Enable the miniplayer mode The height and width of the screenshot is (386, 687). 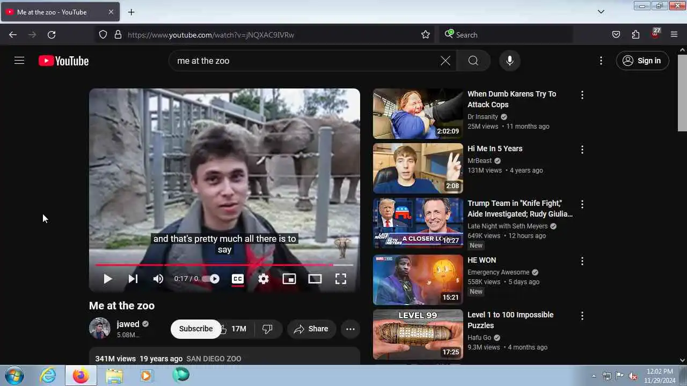[289, 279]
